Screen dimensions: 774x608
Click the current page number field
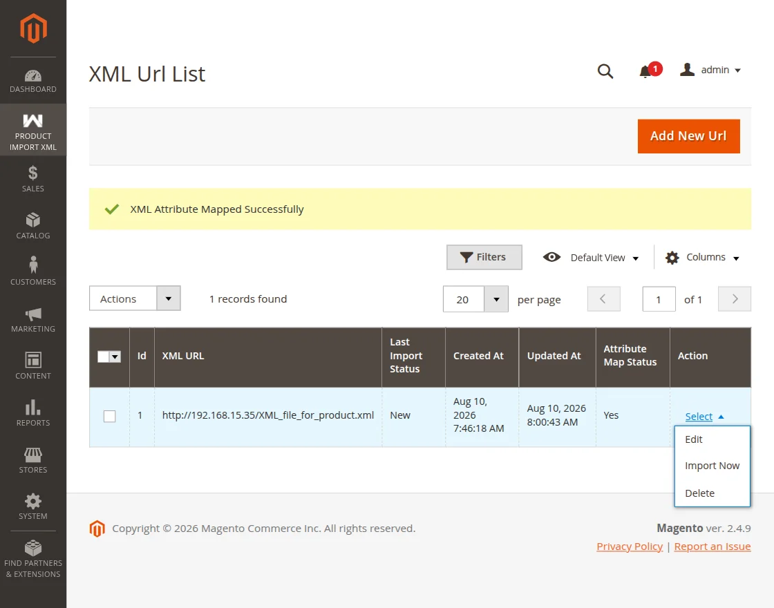pos(659,299)
